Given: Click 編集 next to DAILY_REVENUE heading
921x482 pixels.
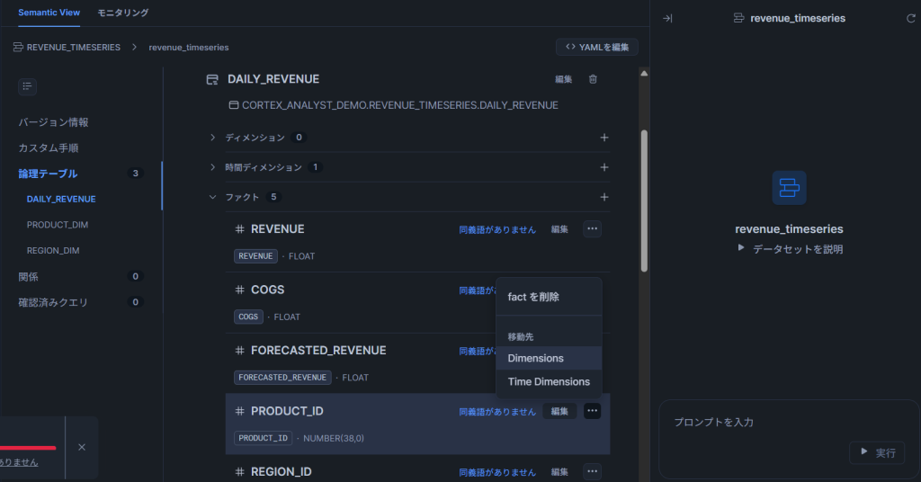Looking at the screenshot, I should 563,79.
